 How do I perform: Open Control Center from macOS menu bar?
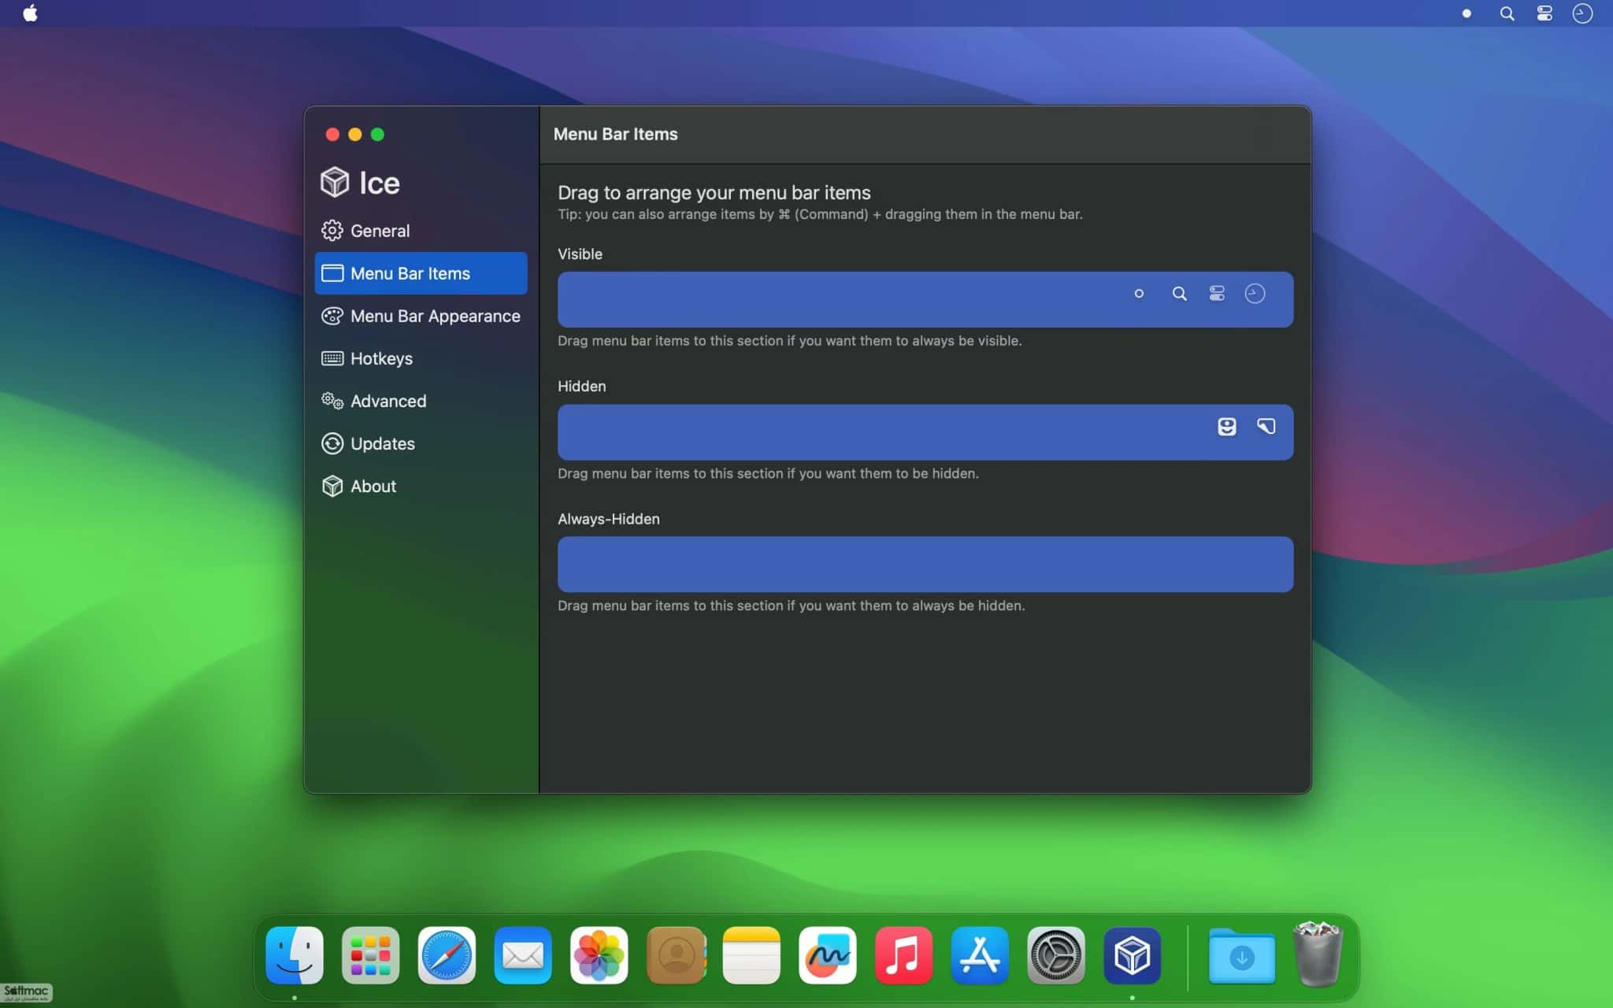[x=1544, y=13]
